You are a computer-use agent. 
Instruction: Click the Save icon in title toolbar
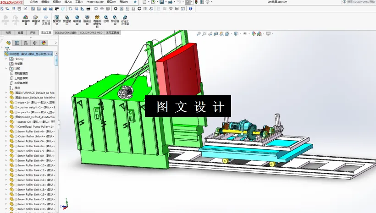[161, 2]
